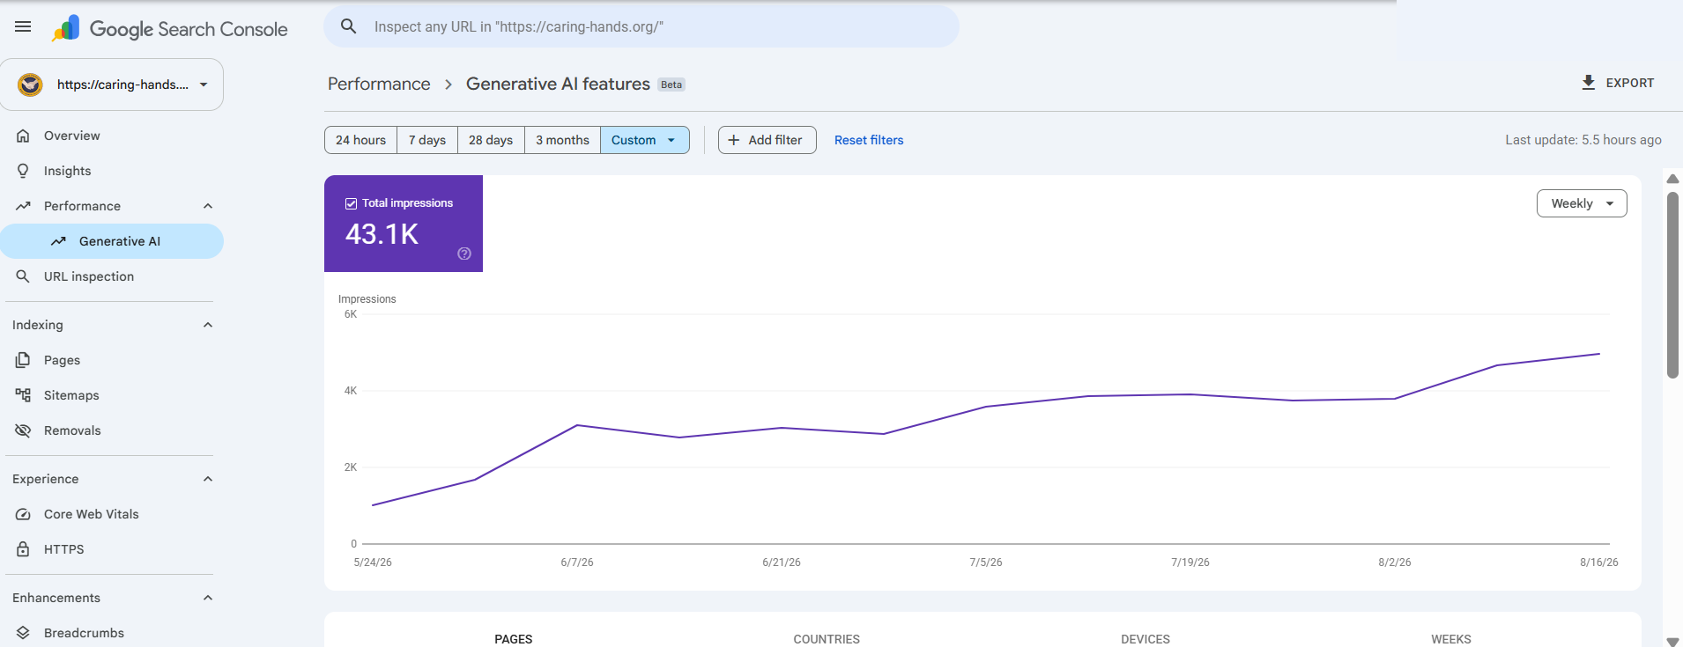Select the 24 hours date range
Image resolution: width=1683 pixels, height=647 pixels.
point(361,140)
